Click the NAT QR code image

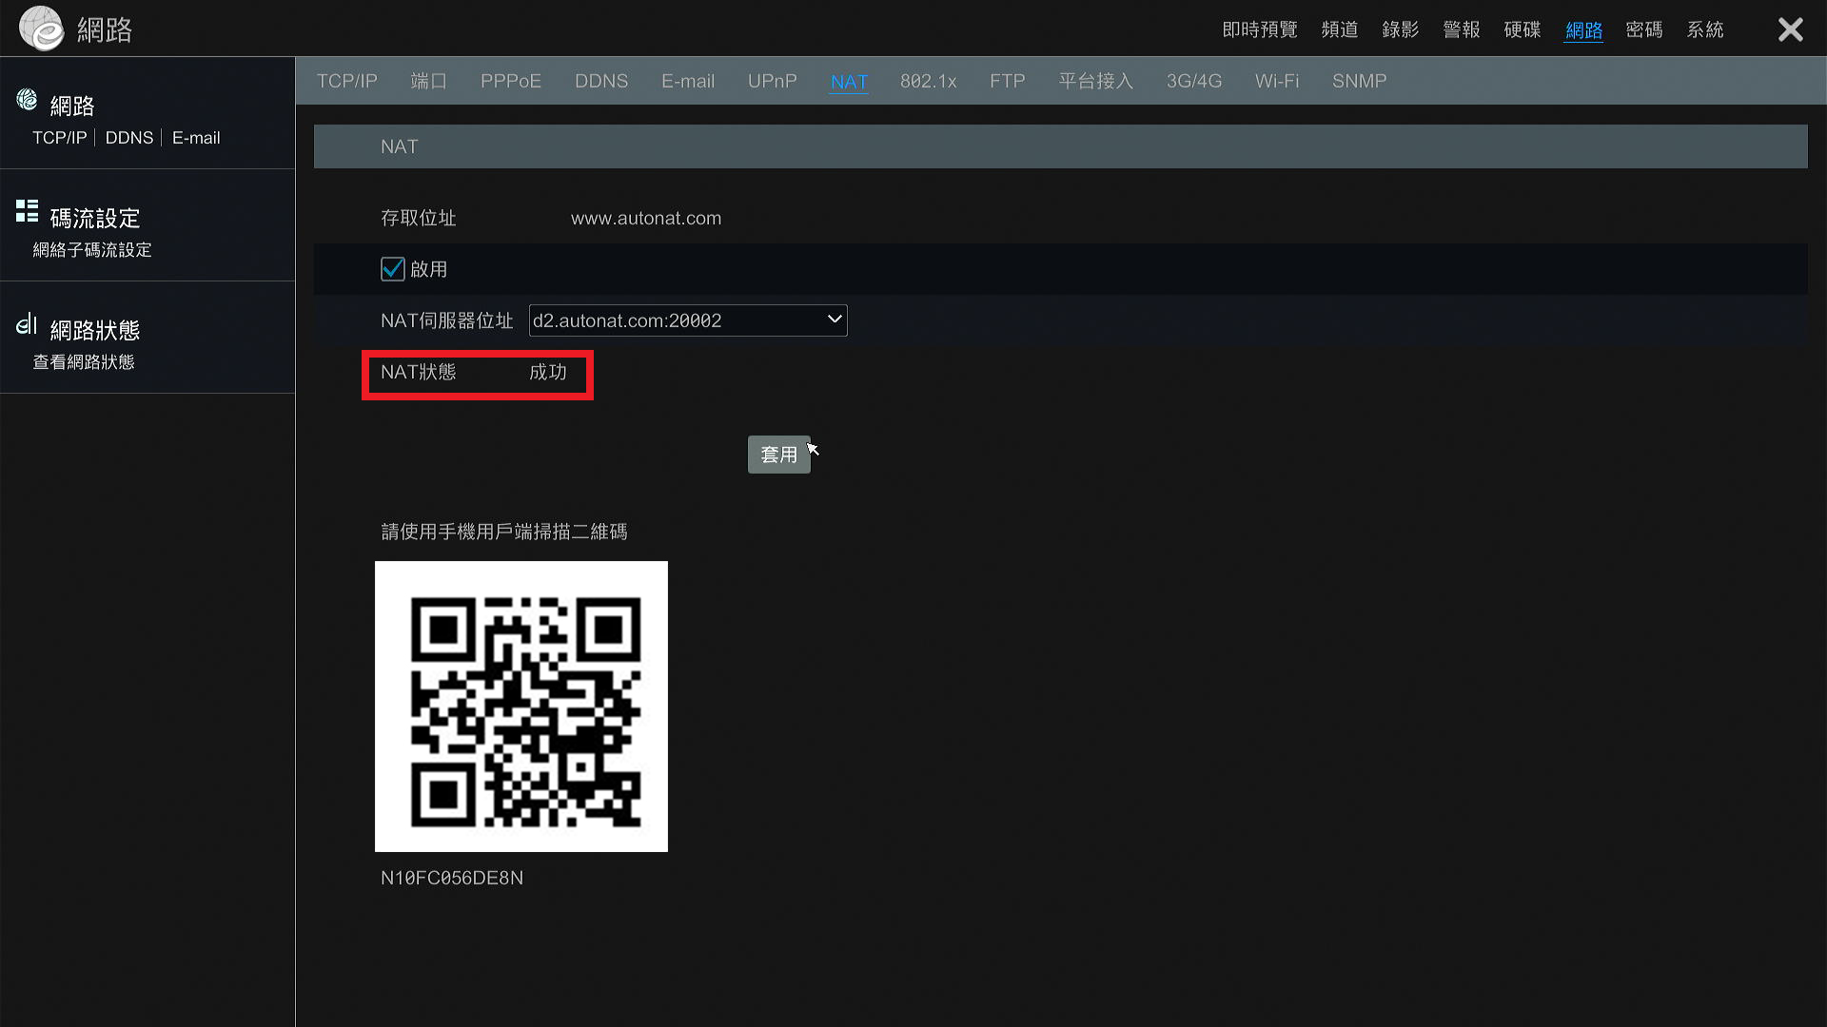tap(521, 707)
